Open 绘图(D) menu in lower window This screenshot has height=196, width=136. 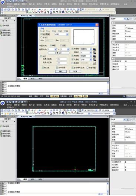(x=54, y=105)
